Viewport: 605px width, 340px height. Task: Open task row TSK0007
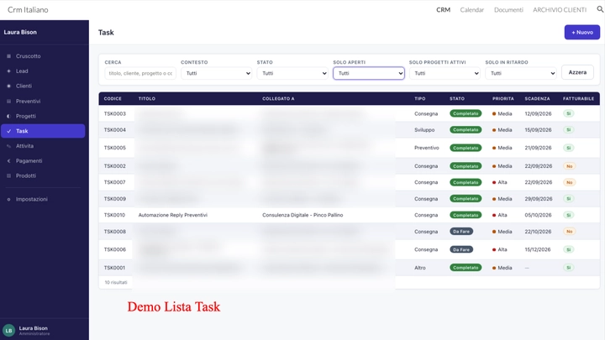(350, 182)
